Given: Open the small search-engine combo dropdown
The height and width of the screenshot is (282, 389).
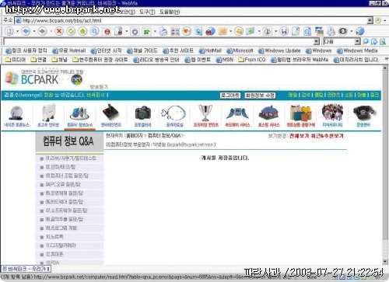Looking at the screenshot, I should tap(358, 41).
